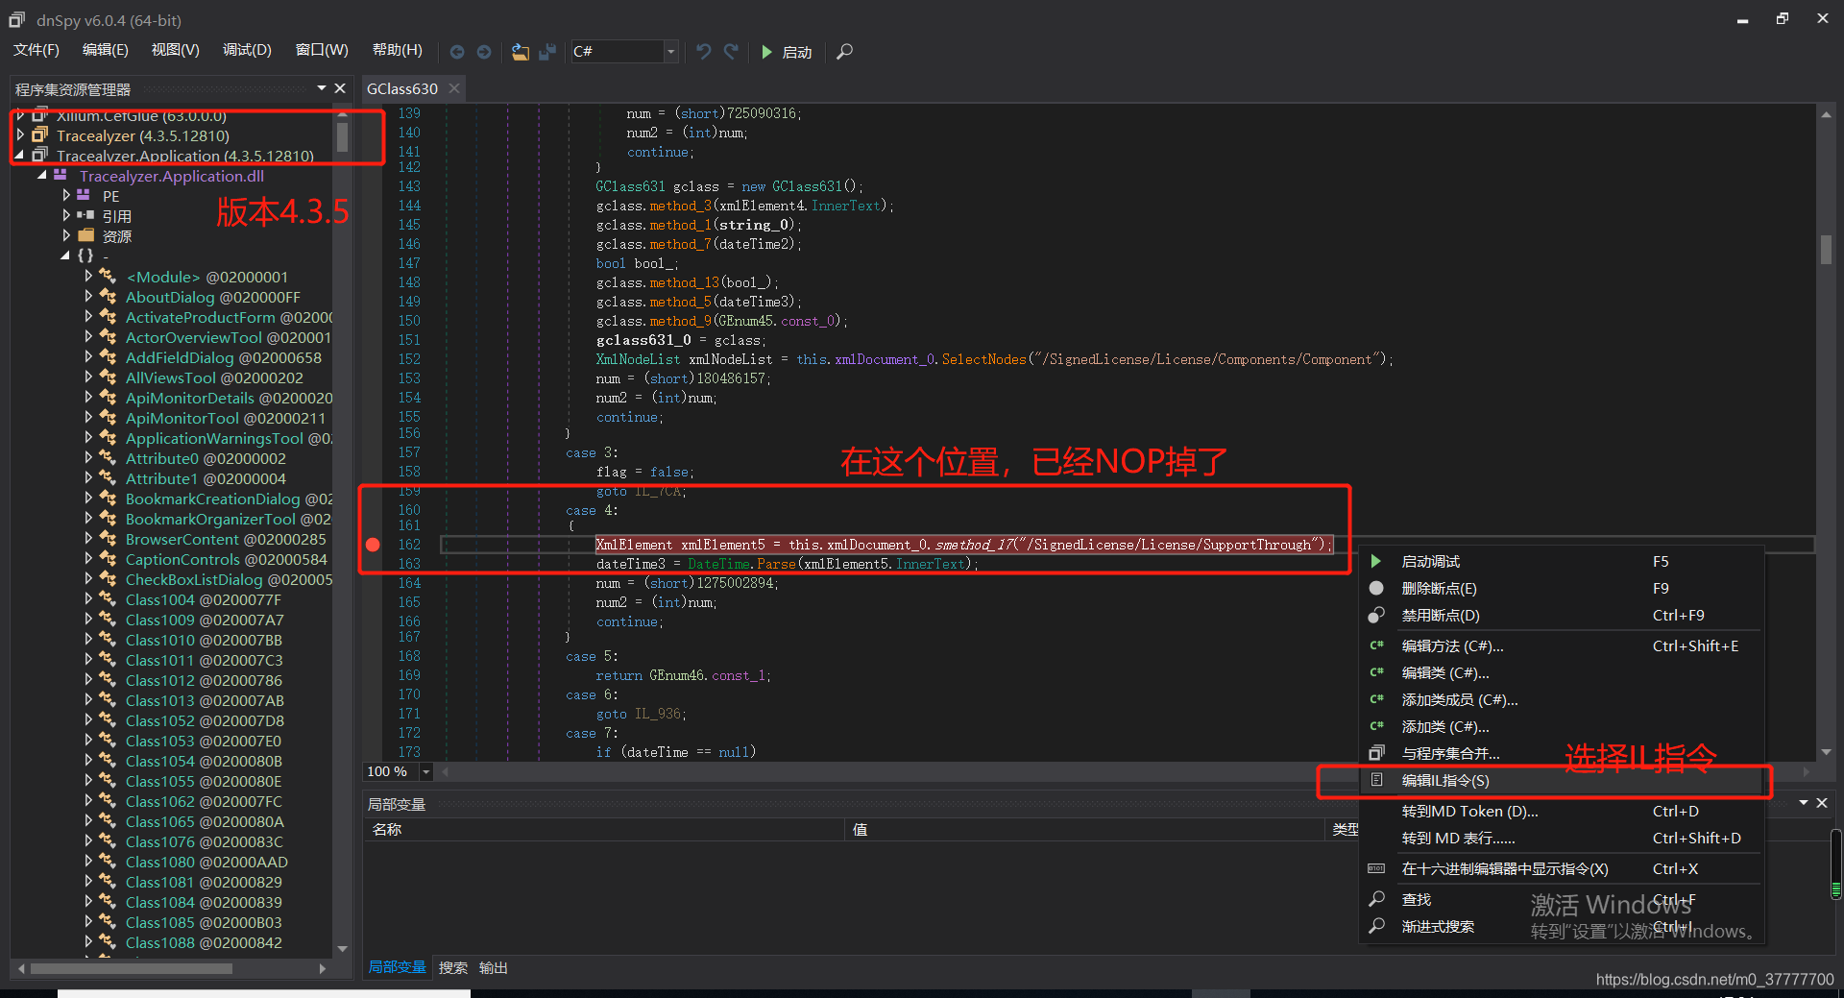1844x998 pixels.
Task: Choose 禁用断点(D) in context menu
Action: pyautogui.click(x=1562, y=615)
